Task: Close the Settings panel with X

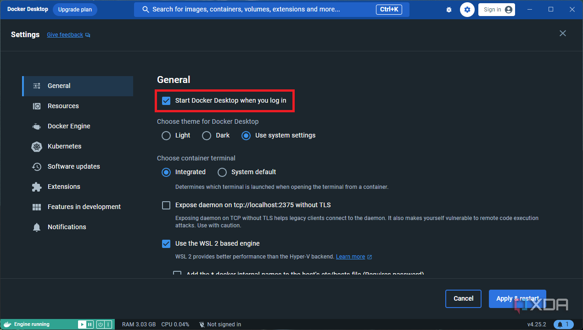Action: [x=563, y=33]
